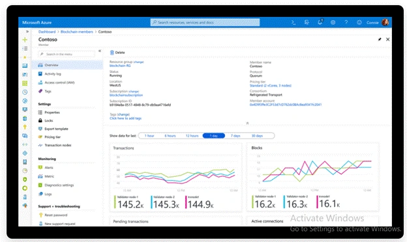Select the 1 day time range
Screen dimensions: 407x242
click(x=214, y=136)
